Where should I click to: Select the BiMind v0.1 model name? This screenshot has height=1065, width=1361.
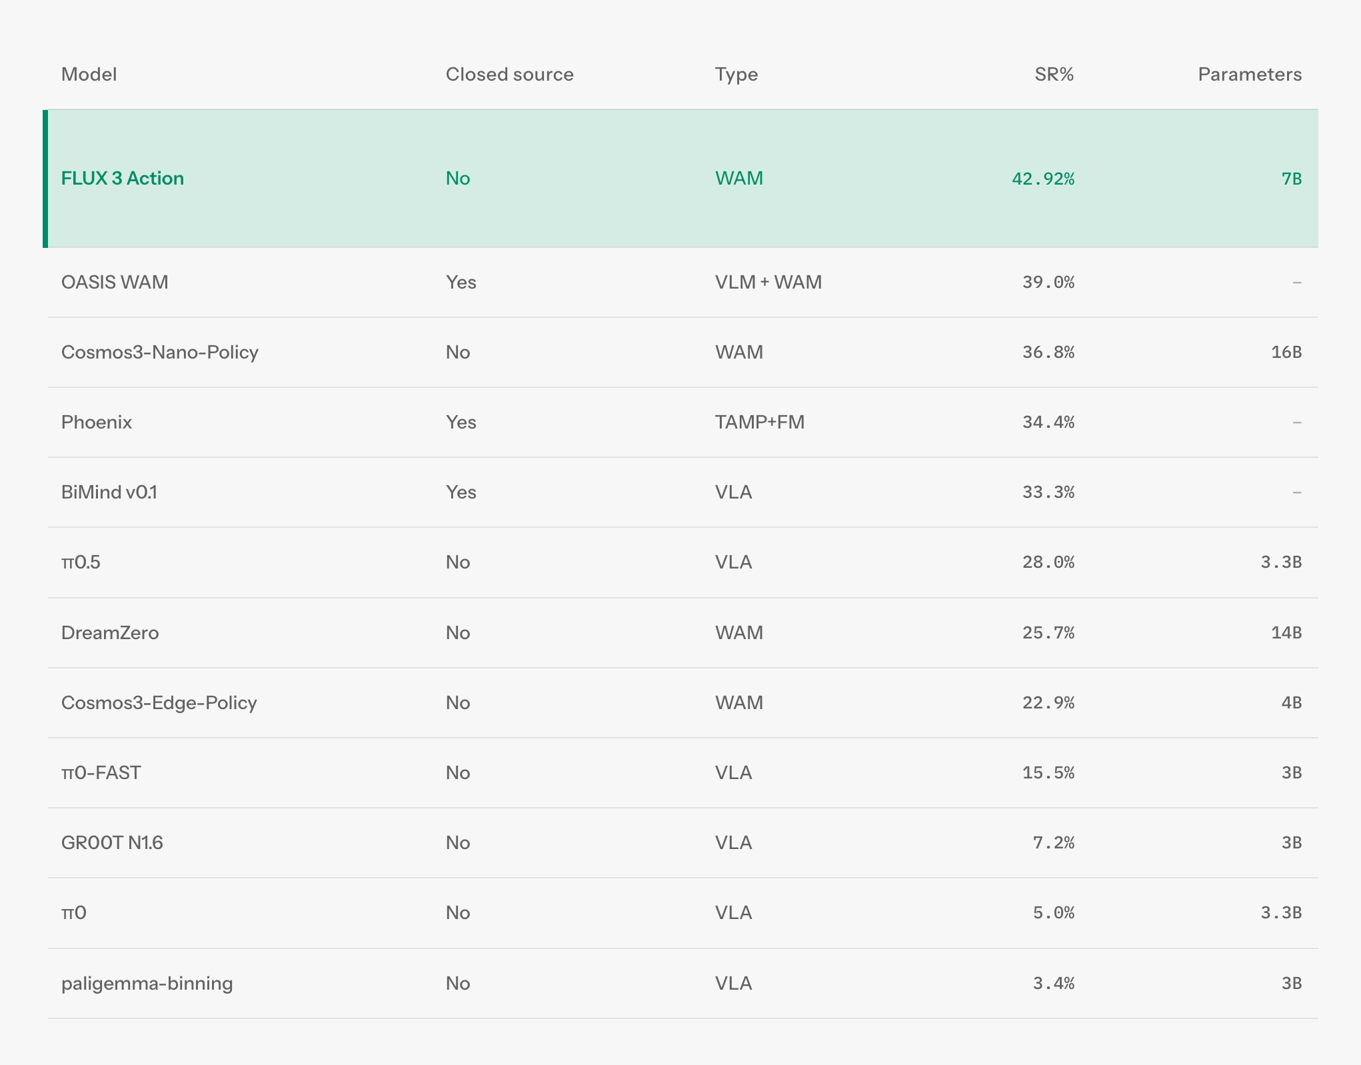pos(109,492)
